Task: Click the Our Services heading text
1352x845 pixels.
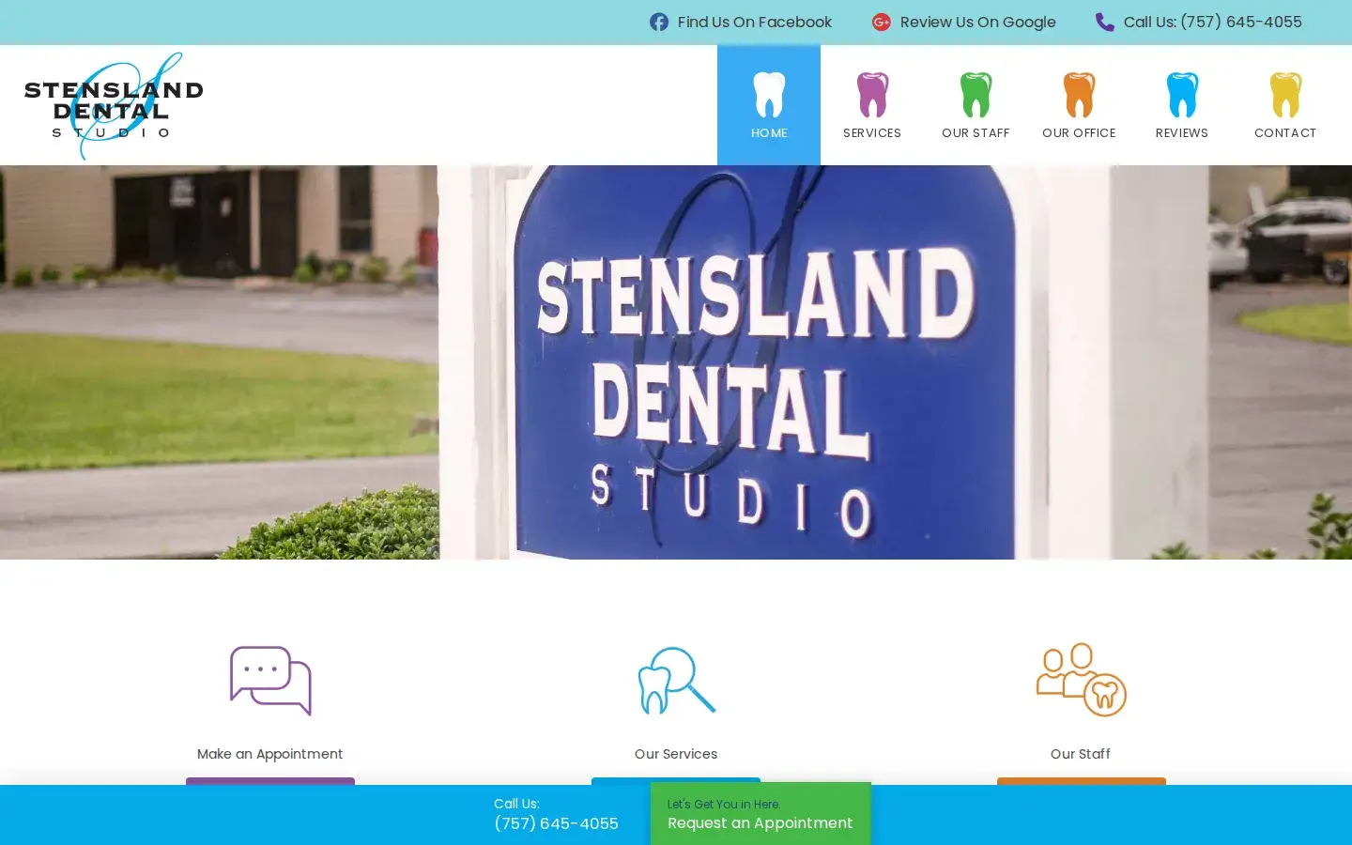Action: [x=676, y=754]
